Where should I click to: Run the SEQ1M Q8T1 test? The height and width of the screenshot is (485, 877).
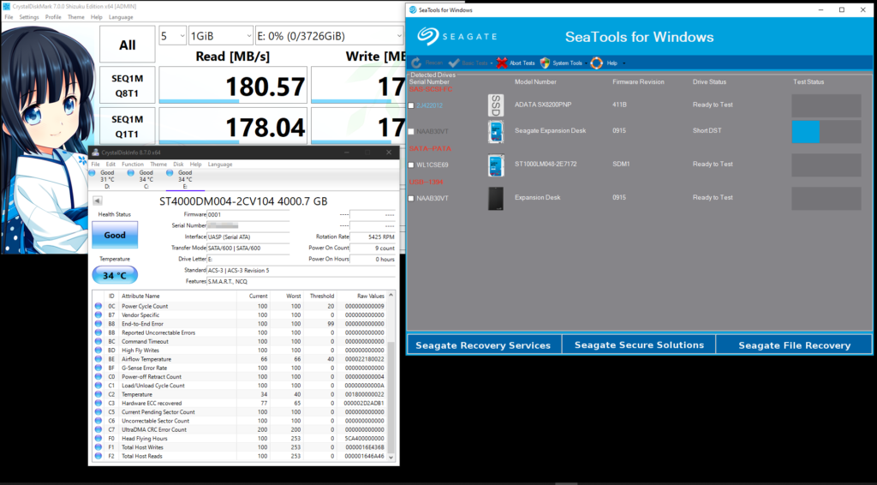[x=128, y=86]
